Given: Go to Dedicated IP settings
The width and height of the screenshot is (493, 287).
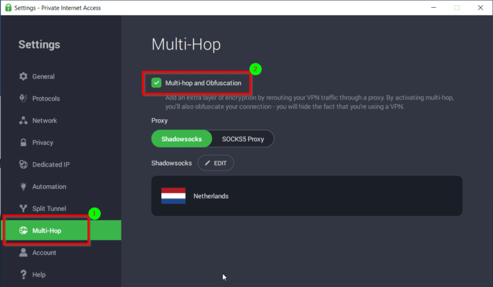Looking at the screenshot, I should tap(51, 165).
